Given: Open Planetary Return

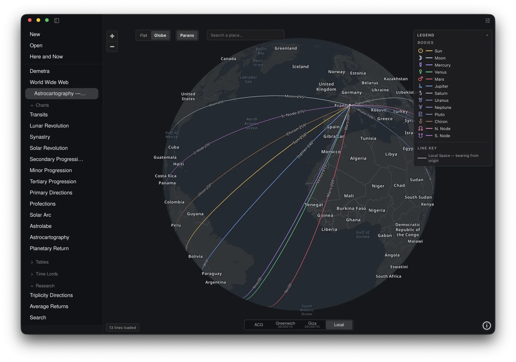Looking at the screenshot, I should [49, 249].
